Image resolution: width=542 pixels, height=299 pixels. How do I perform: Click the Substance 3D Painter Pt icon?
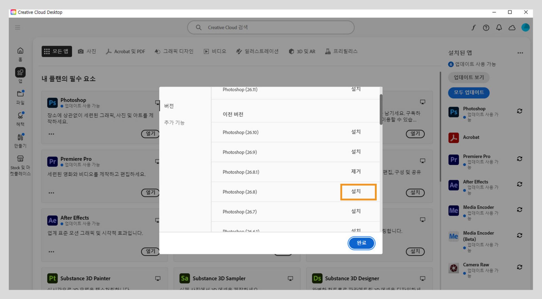(x=53, y=278)
